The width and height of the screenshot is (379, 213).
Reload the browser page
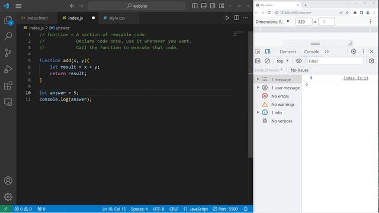pyautogui.click(x=269, y=12)
